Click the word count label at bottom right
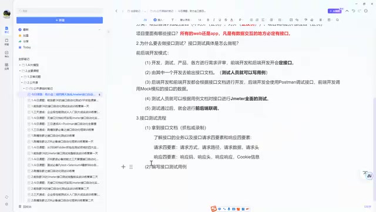Viewport: 376px width, 212px height. (368, 207)
